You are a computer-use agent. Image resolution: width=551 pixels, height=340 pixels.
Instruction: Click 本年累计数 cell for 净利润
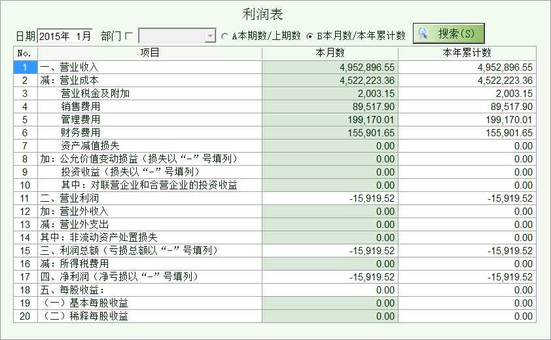467,276
